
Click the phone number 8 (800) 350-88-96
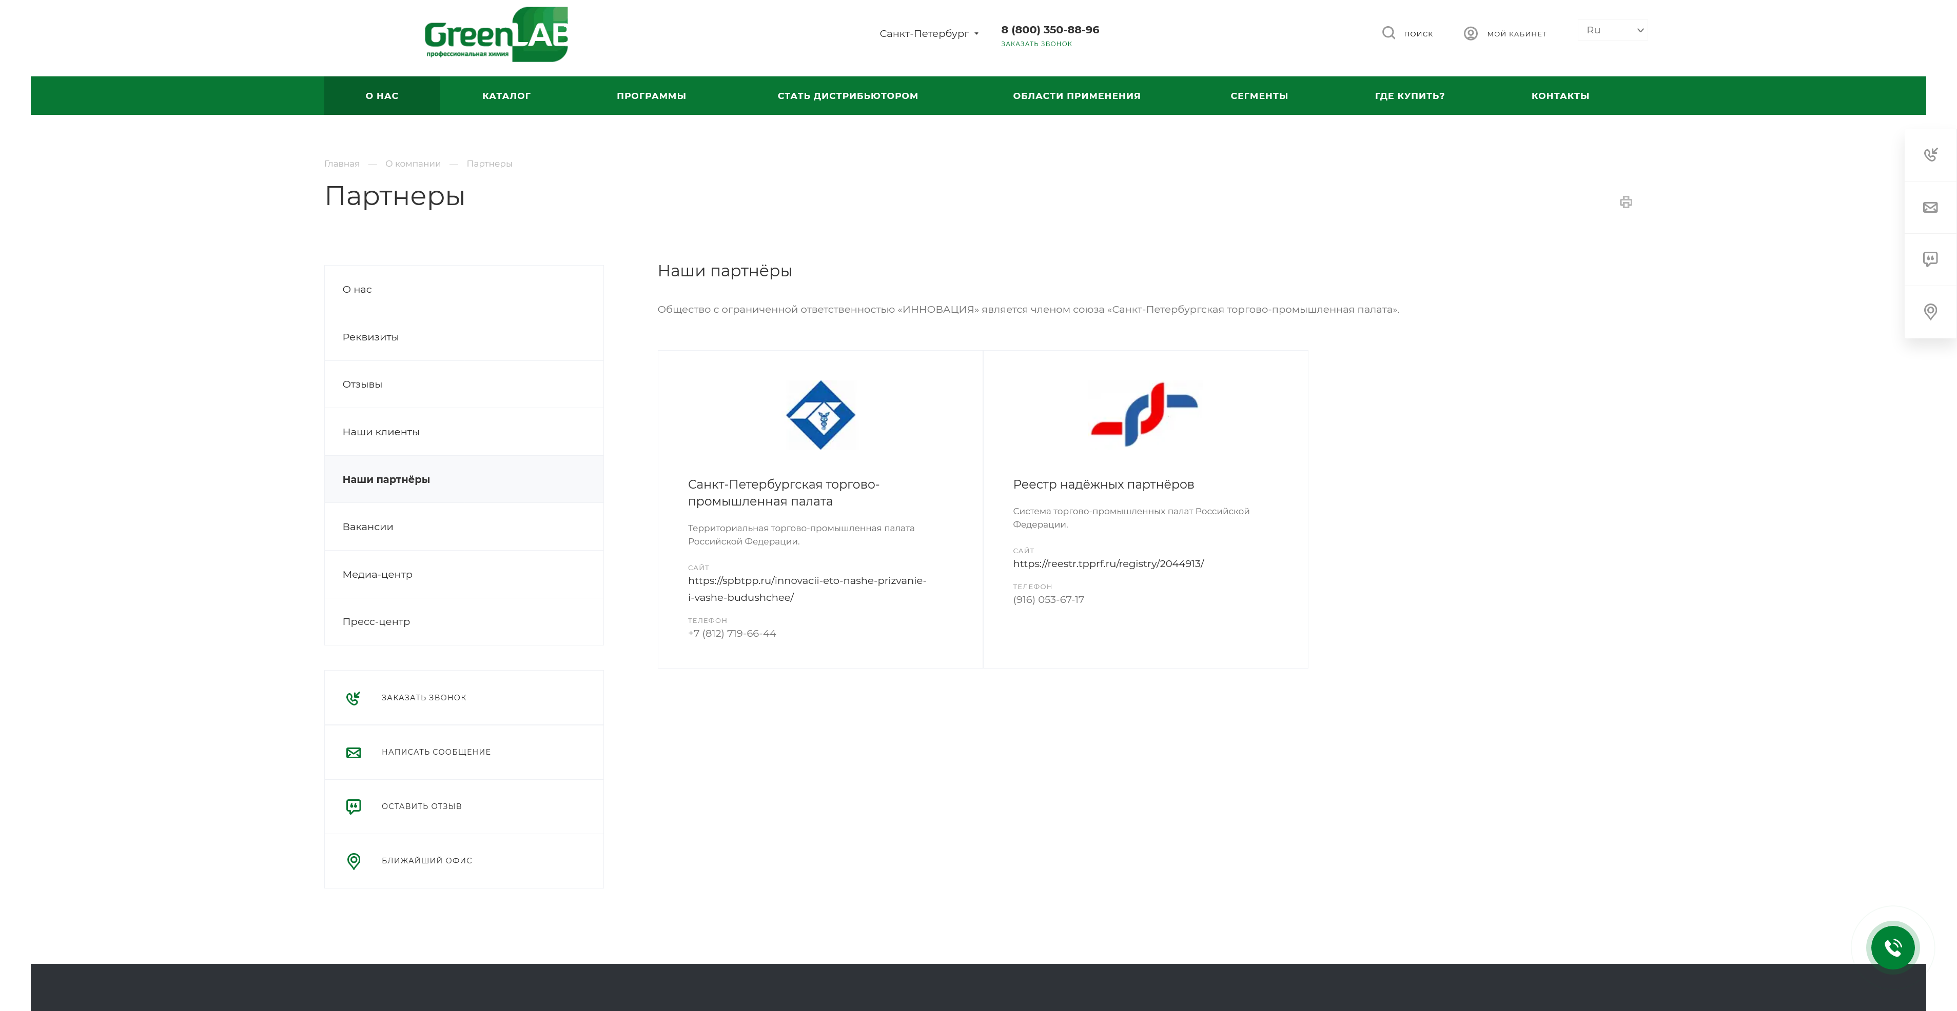1050,30
